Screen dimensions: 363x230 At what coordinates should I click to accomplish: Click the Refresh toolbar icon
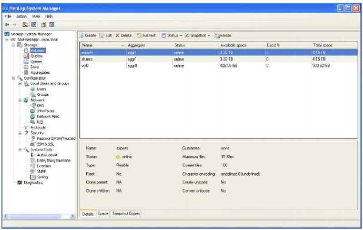click(x=140, y=35)
